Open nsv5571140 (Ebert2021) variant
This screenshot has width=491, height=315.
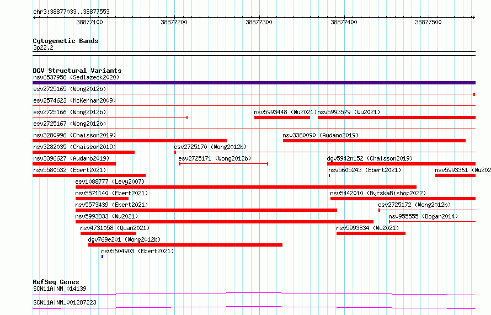point(111,193)
